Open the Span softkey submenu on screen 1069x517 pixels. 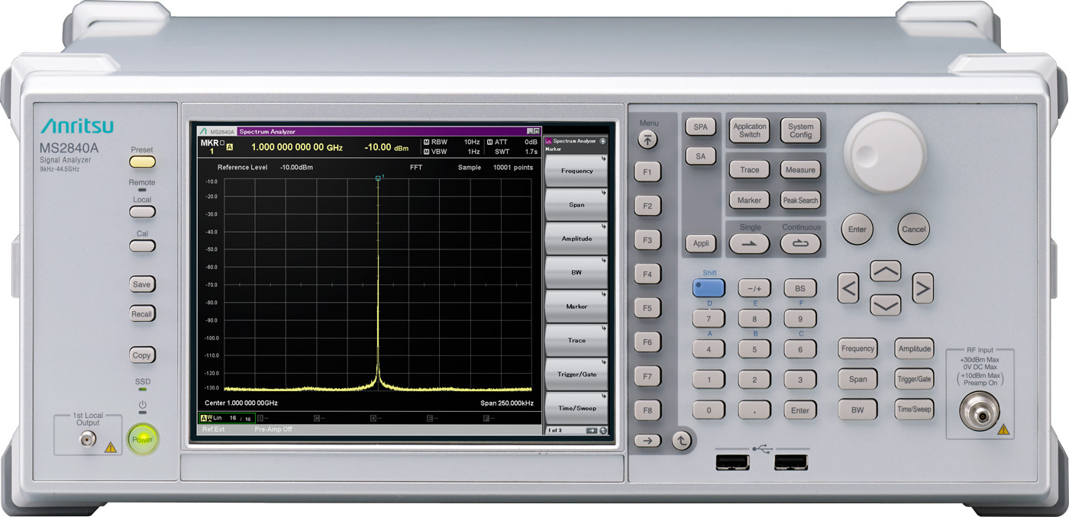tap(576, 205)
